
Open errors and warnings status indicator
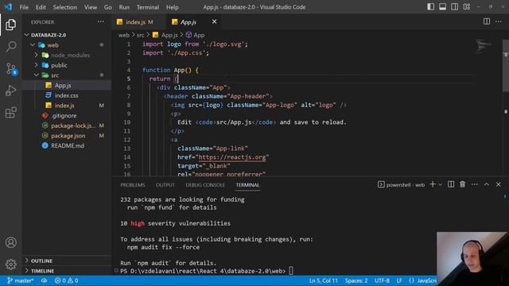[x=66, y=280]
